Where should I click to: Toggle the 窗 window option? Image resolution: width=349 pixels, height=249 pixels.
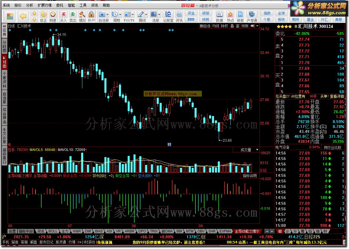[238, 26]
